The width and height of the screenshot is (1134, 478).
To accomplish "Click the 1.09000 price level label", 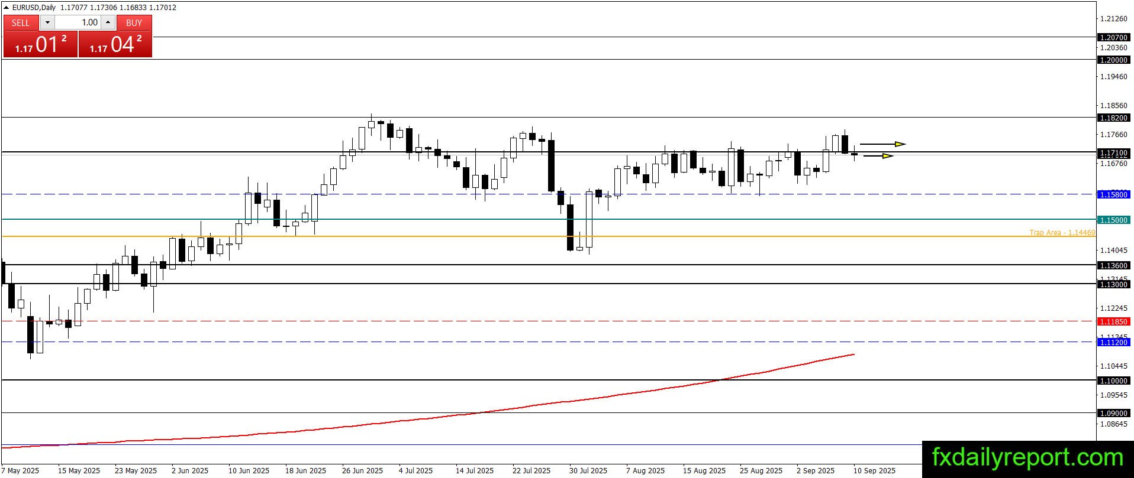I will pyautogui.click(x=1113, y=413).
